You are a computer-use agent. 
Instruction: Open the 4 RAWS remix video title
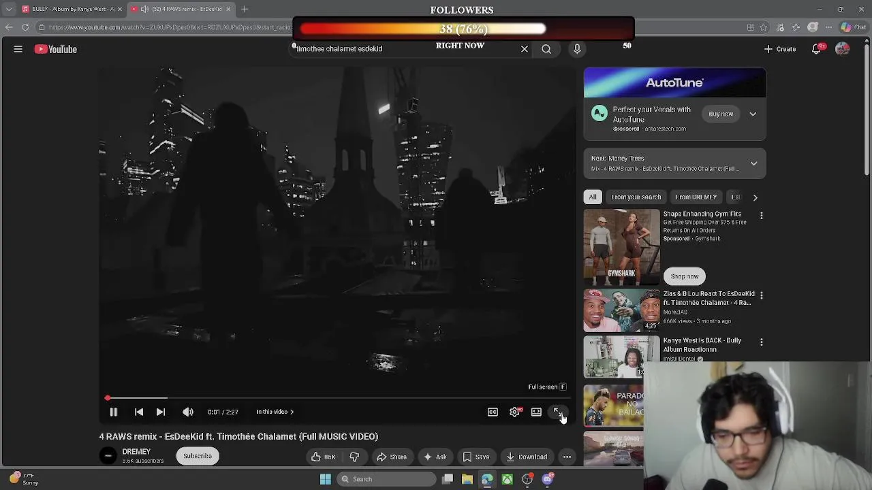coord(238,436)
